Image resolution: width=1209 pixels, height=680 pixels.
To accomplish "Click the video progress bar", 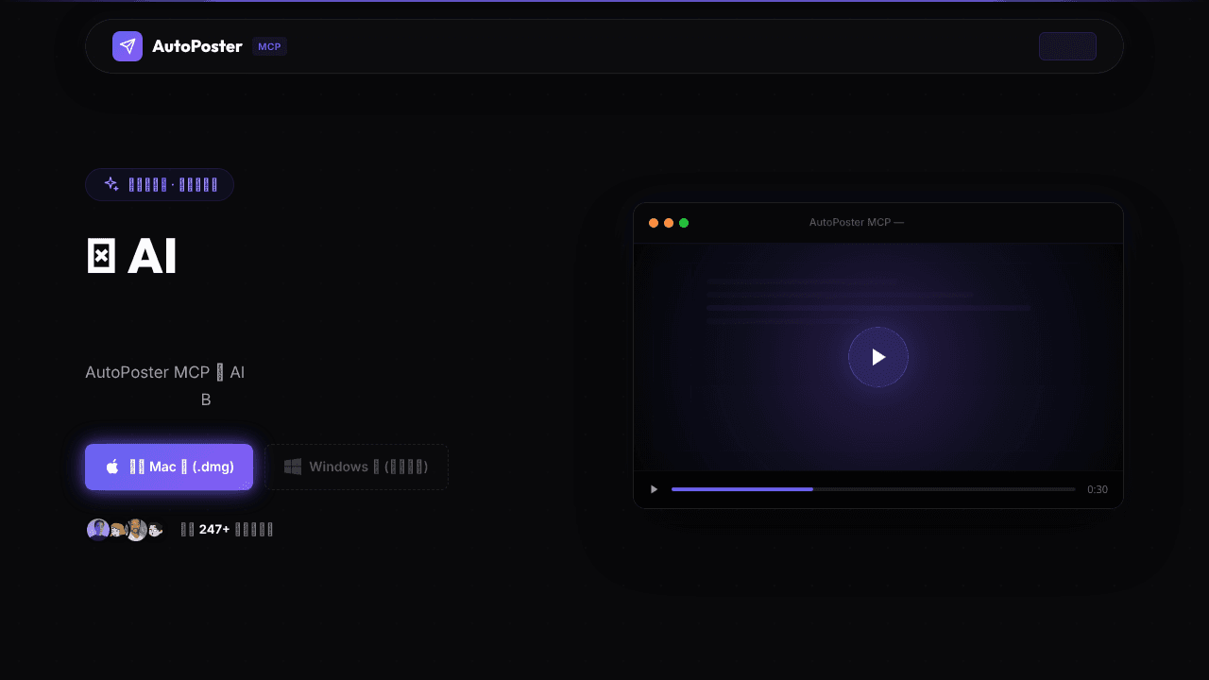I will [874, 489].
